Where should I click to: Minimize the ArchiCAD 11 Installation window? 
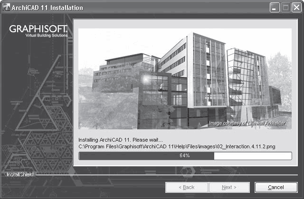(x=275, y=8)
